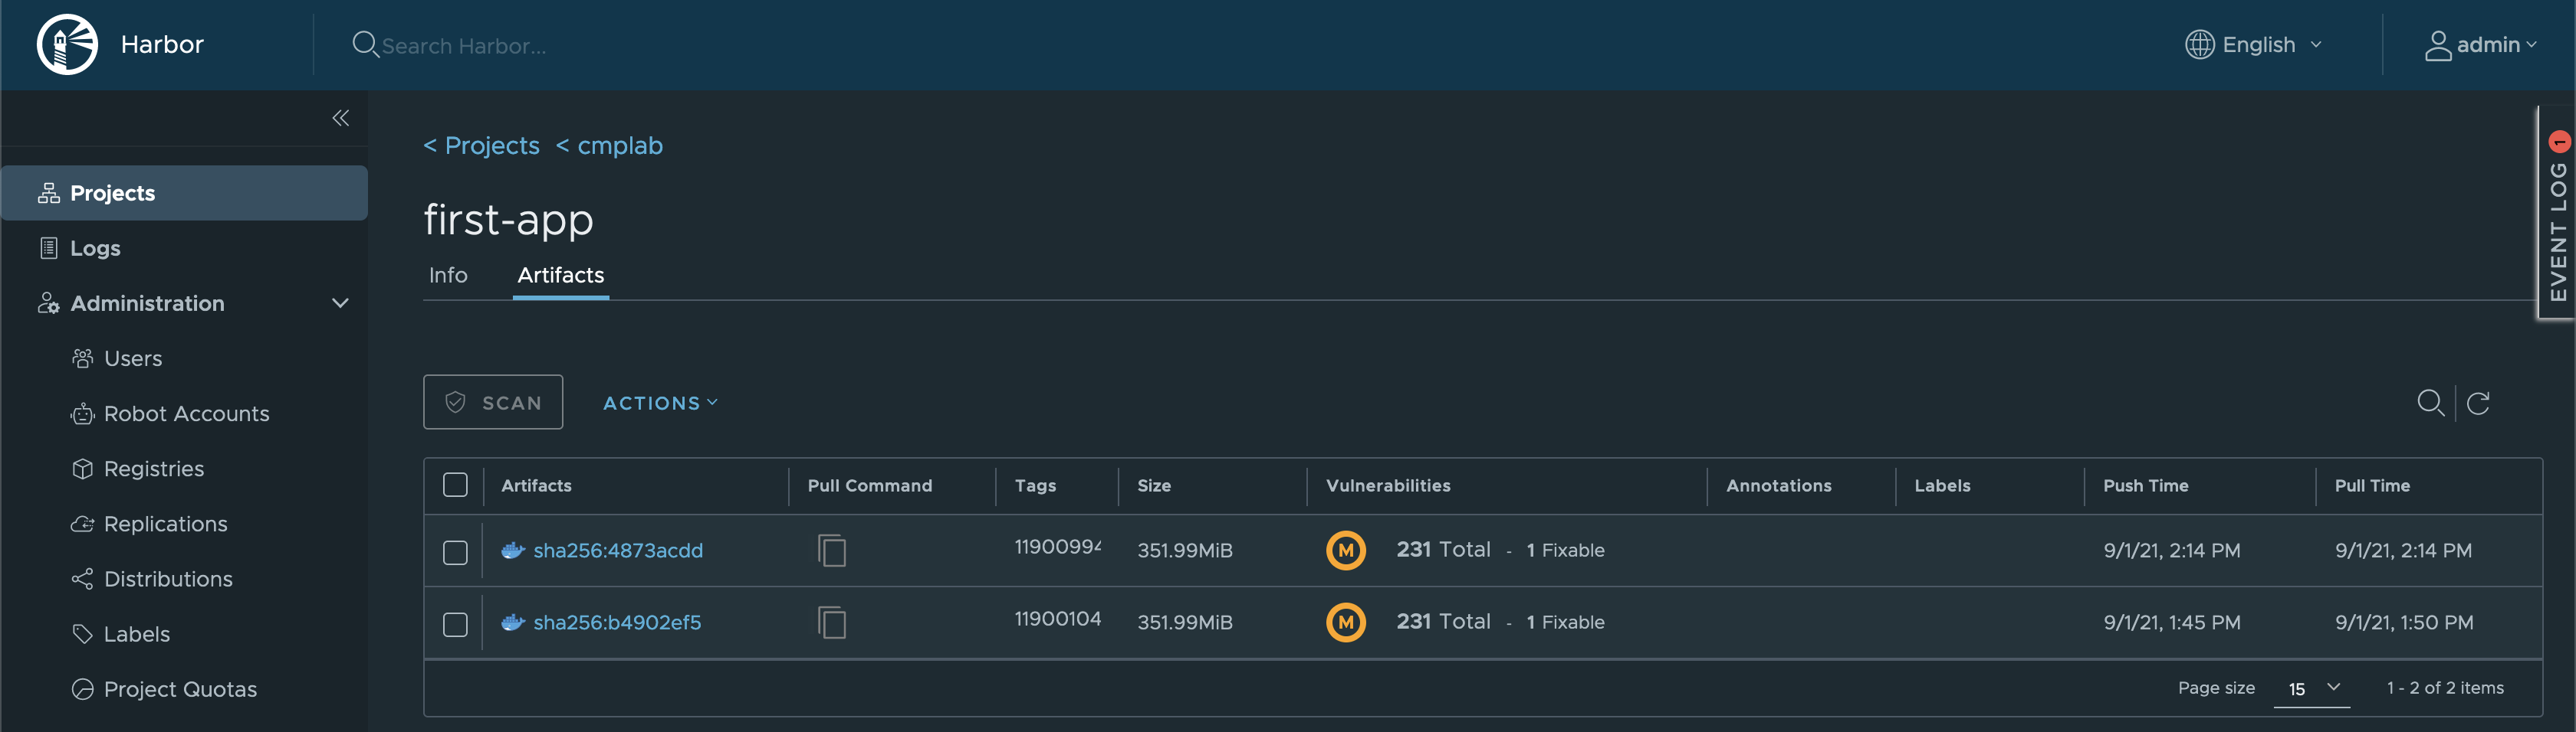Sort by the Artifacts column header
The width and height of the screenshot is (2576, 732).
pyautogui.click(x=536, y=485)
